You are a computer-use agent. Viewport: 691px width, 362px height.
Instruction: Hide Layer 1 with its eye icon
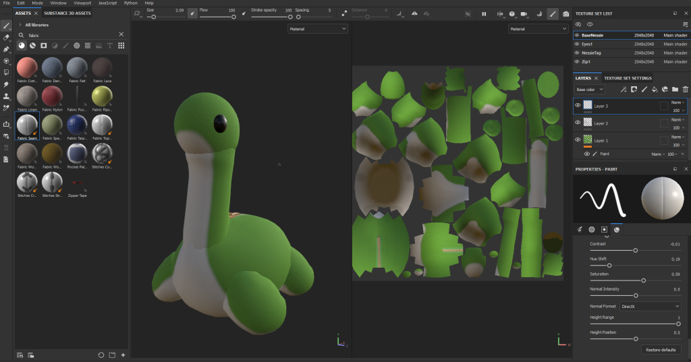(578, 140)
